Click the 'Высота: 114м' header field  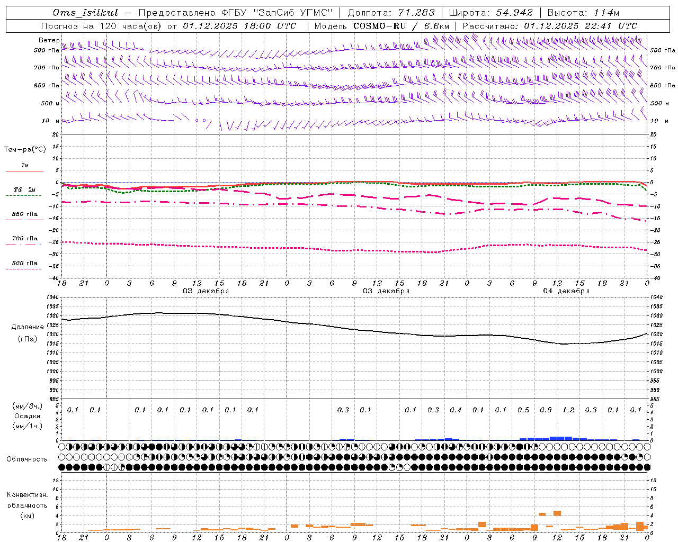[583, 13]
